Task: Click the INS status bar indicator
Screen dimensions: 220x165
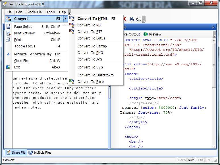Action: pyautogui.click(x=209, y=160)
